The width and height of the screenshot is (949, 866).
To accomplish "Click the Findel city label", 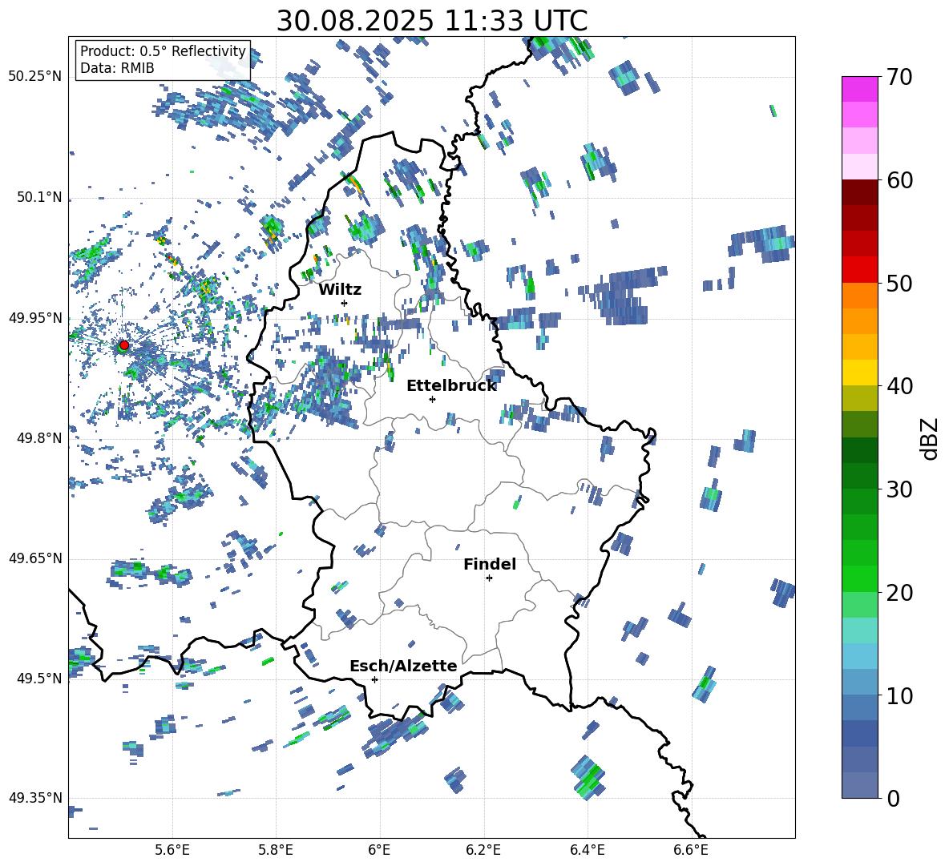I will pos(490,564).
